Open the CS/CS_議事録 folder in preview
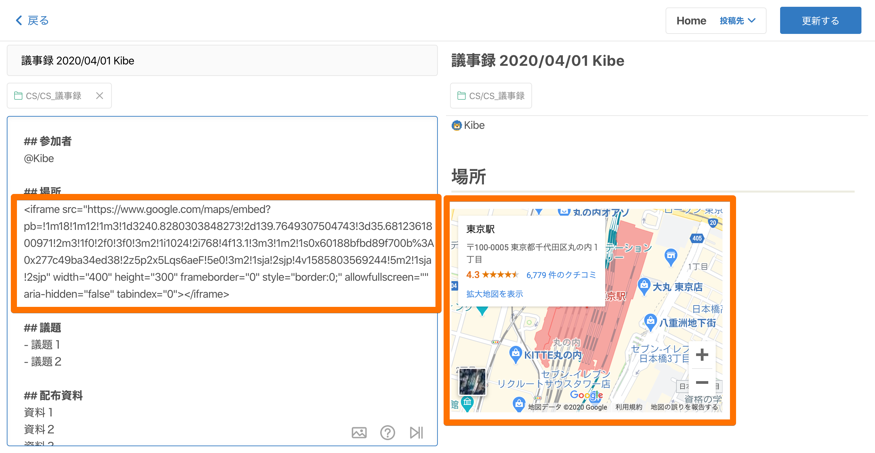The image size is (875, 453). 491,96
